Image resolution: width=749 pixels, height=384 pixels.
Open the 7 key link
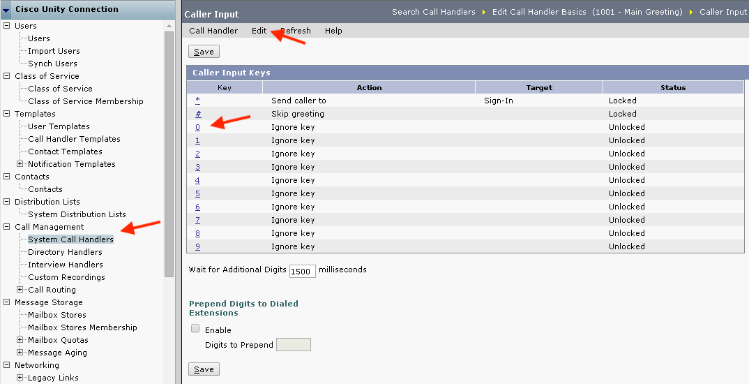point(198,220)
